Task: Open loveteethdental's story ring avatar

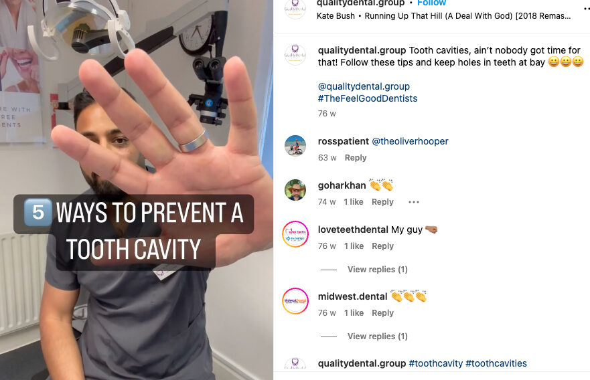Action: [295, 233]
